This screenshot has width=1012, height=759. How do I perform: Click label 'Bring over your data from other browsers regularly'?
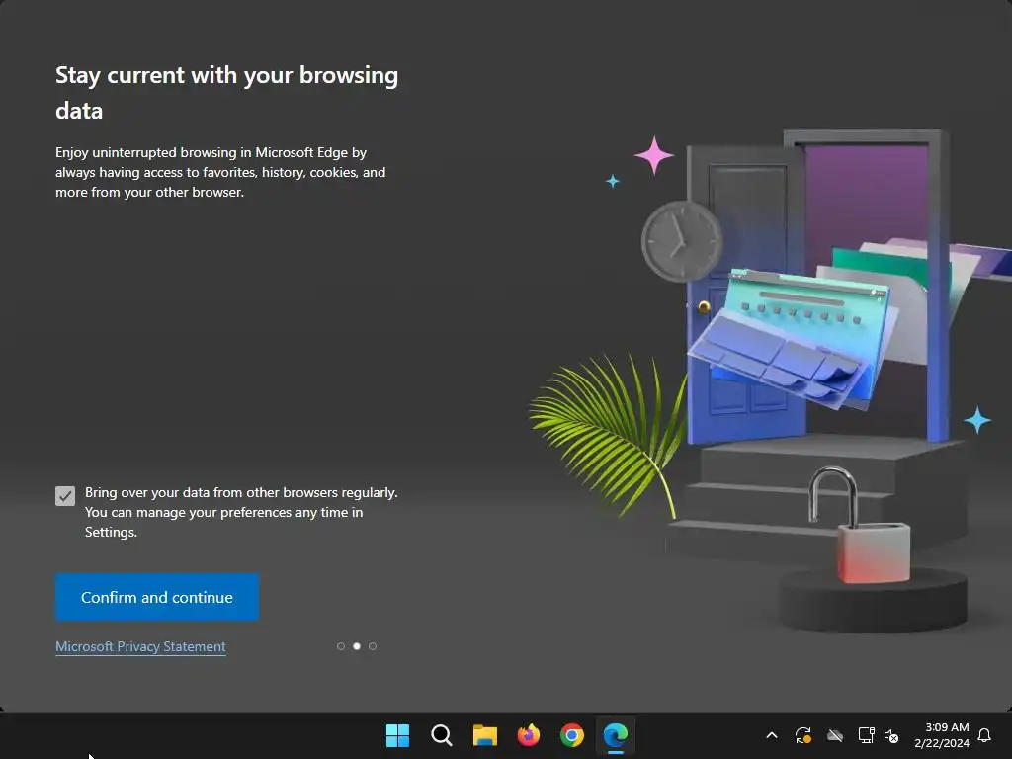241,492
